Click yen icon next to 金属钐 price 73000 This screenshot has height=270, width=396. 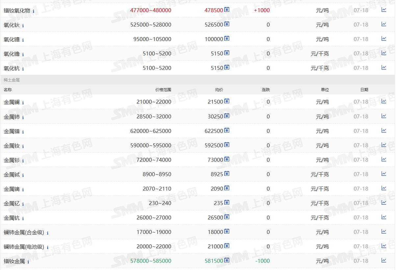tap(227, 159)
